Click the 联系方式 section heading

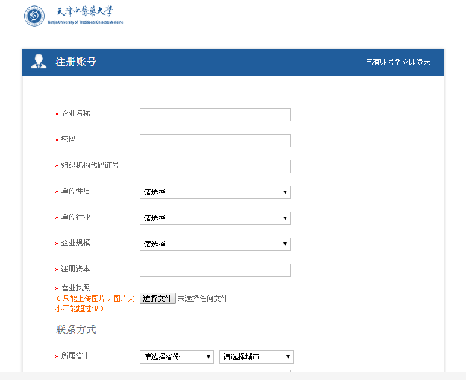(x=76, y=330)
